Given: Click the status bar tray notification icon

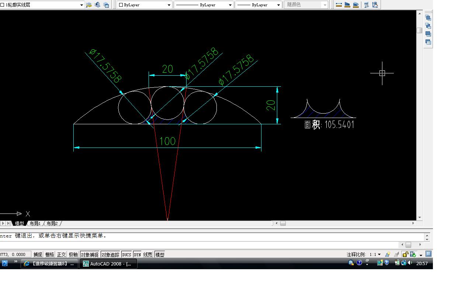Looking at the screenshot, I should (413, 254).
